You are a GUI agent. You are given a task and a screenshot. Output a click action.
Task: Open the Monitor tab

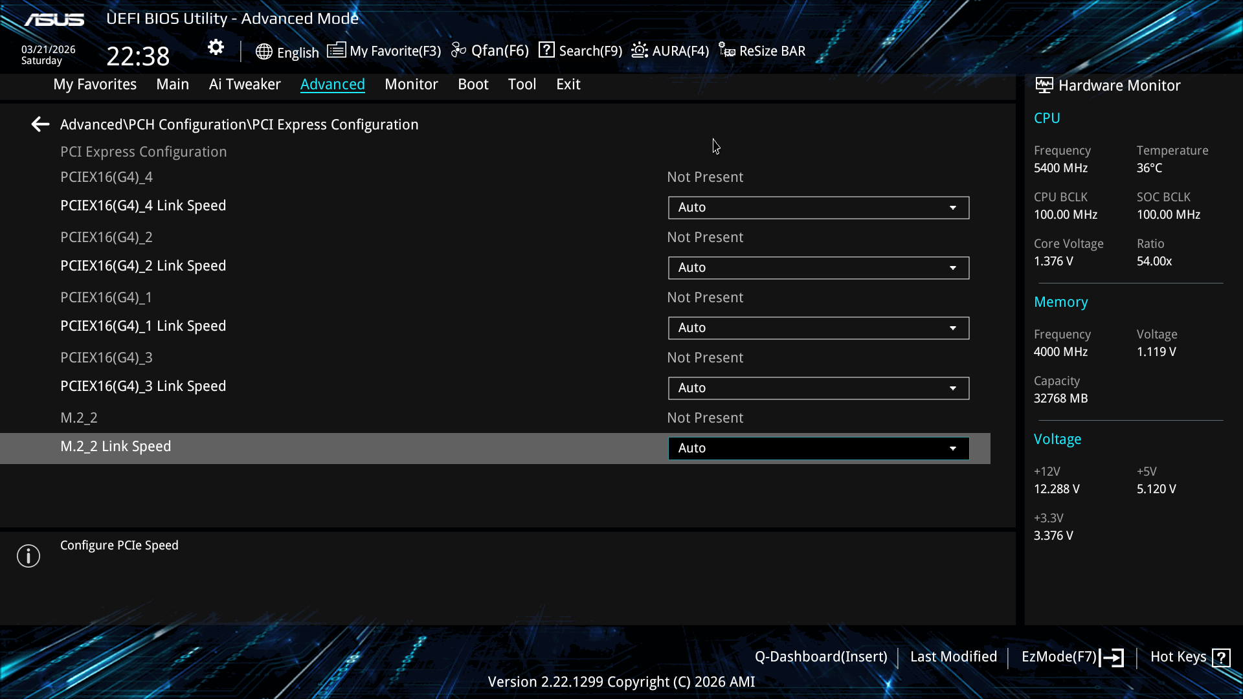411,84
